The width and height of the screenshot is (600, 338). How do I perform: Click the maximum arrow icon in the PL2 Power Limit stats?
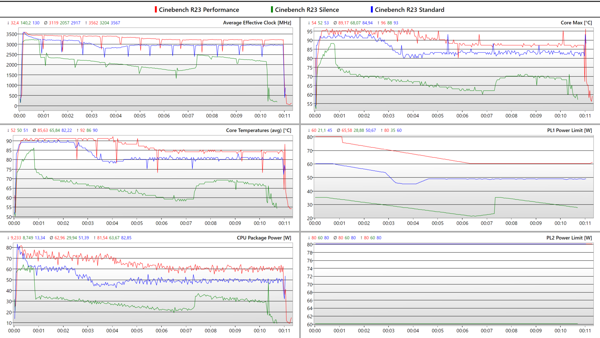(x=361, y=238)
